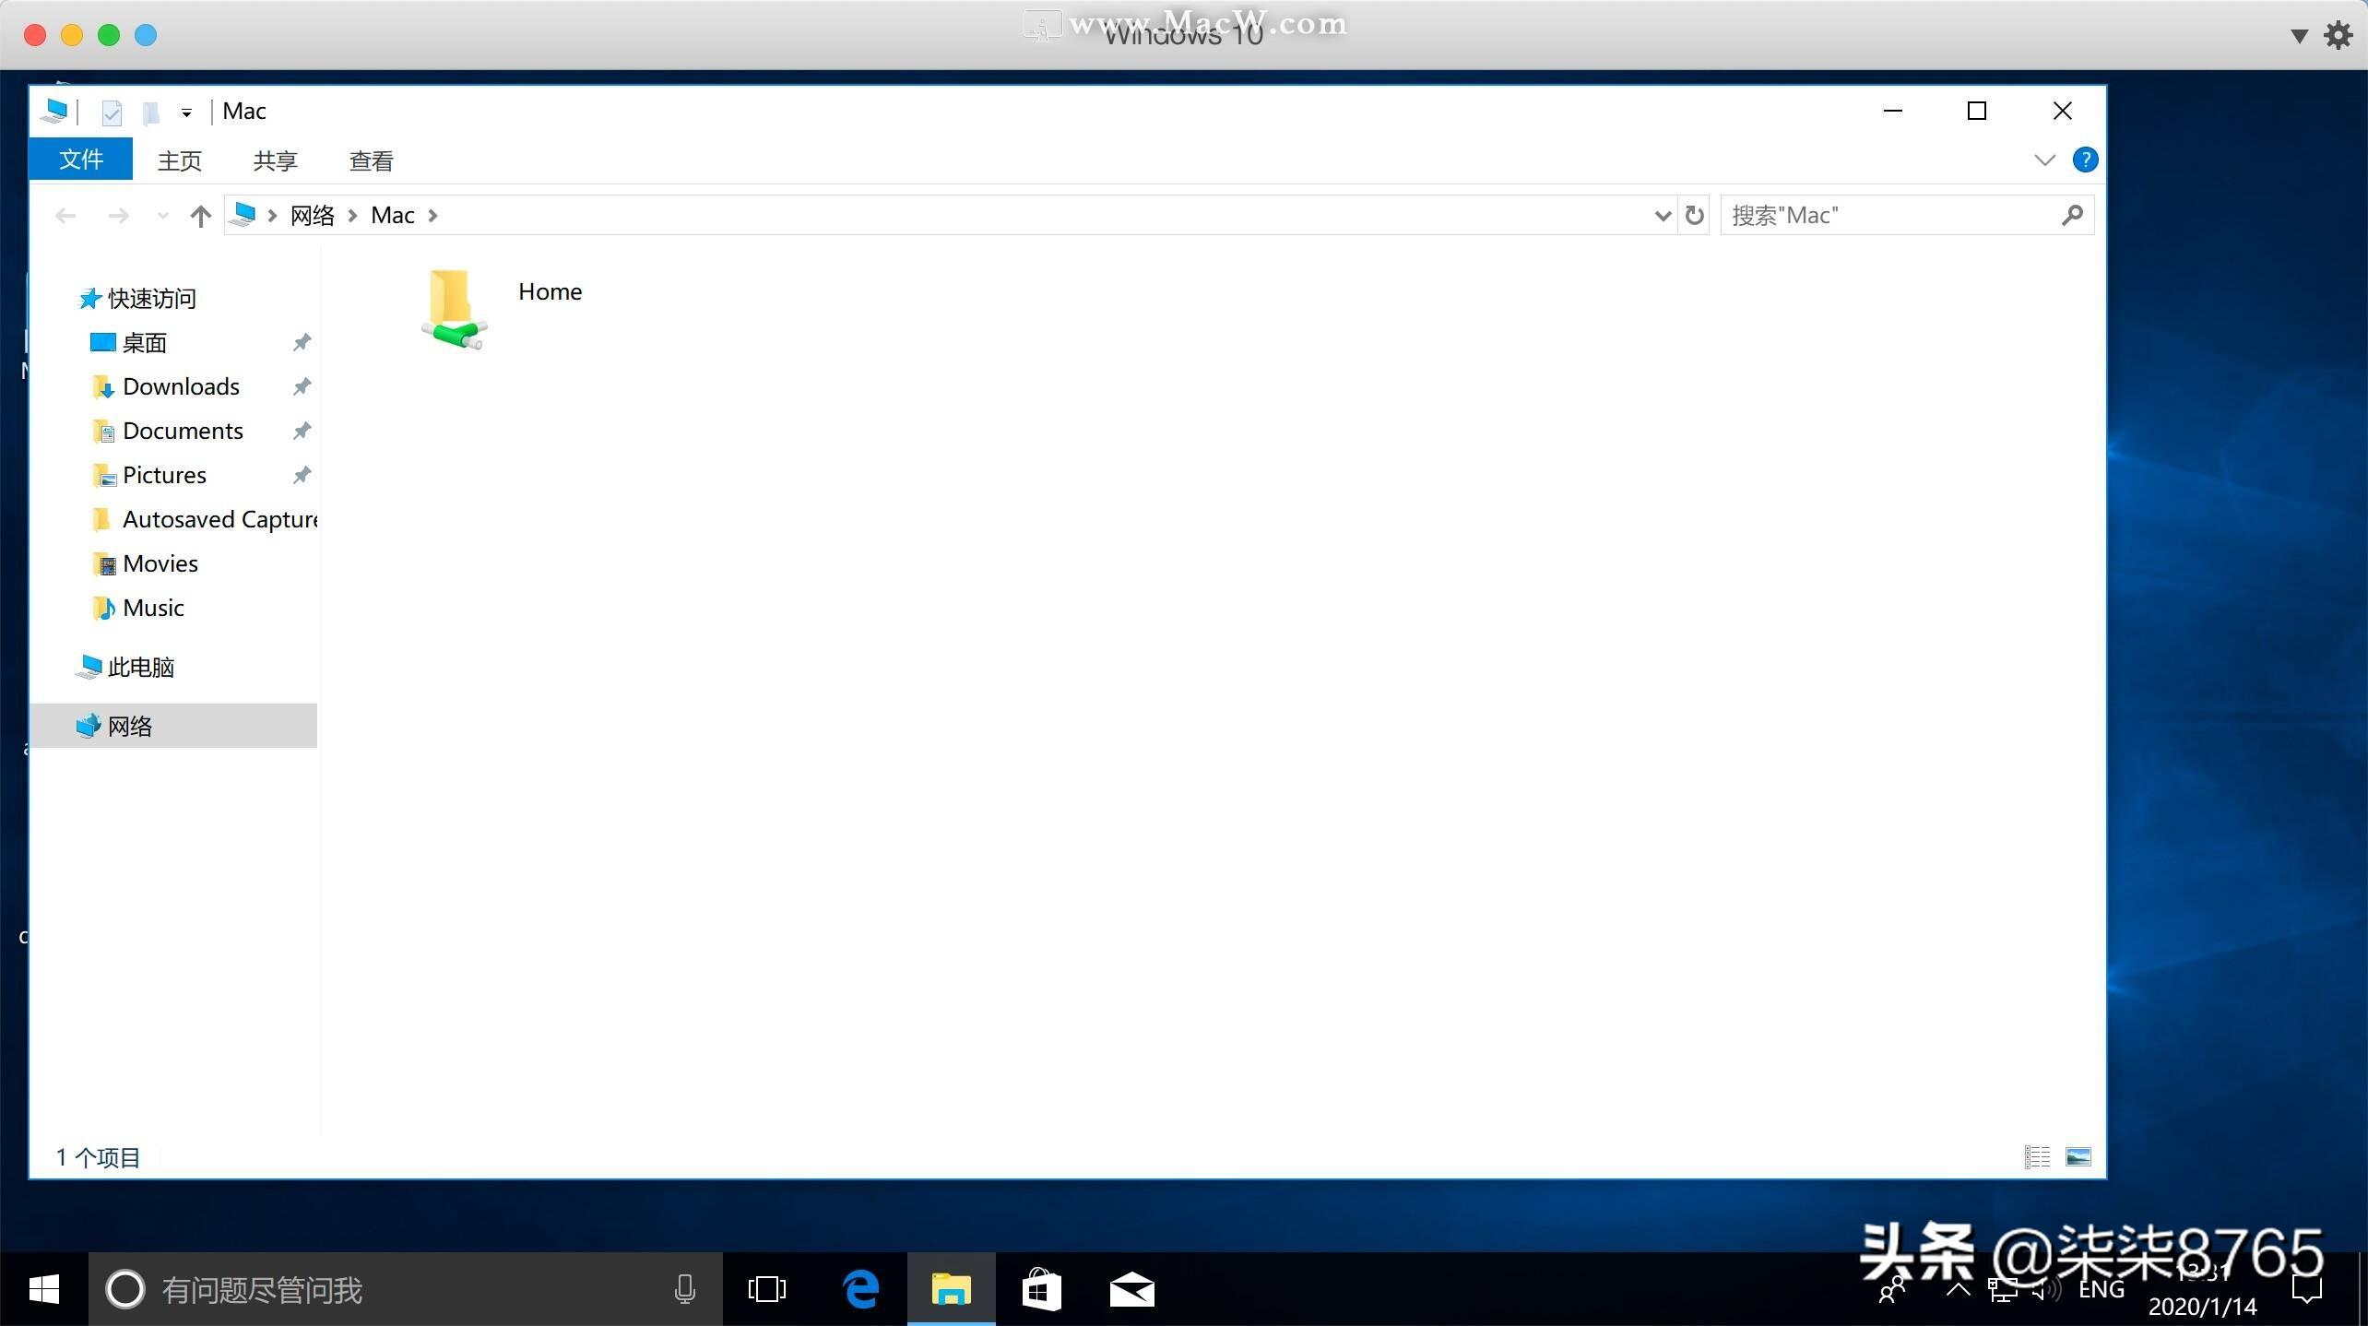The image size is (2368, 1326).
Task: Open Mail app from taskbar
Action: tap(1131, 1289)
